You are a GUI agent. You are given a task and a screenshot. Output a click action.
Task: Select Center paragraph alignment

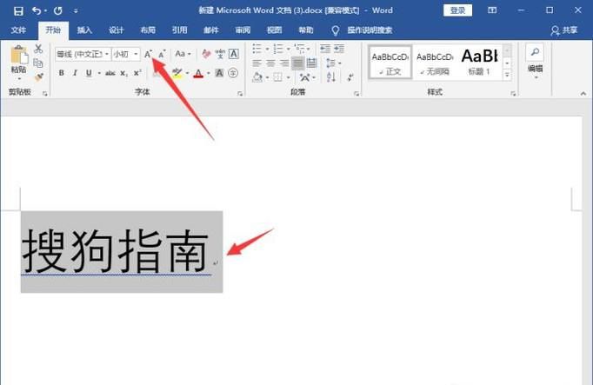(x=270, y=63)
